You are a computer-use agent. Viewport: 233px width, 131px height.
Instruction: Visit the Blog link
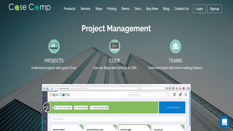click(166, 9)
